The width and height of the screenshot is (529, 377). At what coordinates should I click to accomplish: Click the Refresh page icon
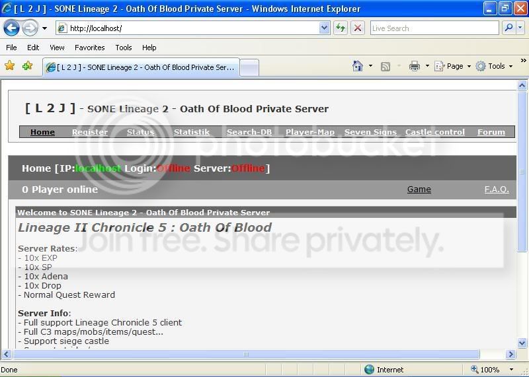click(341, 28)
